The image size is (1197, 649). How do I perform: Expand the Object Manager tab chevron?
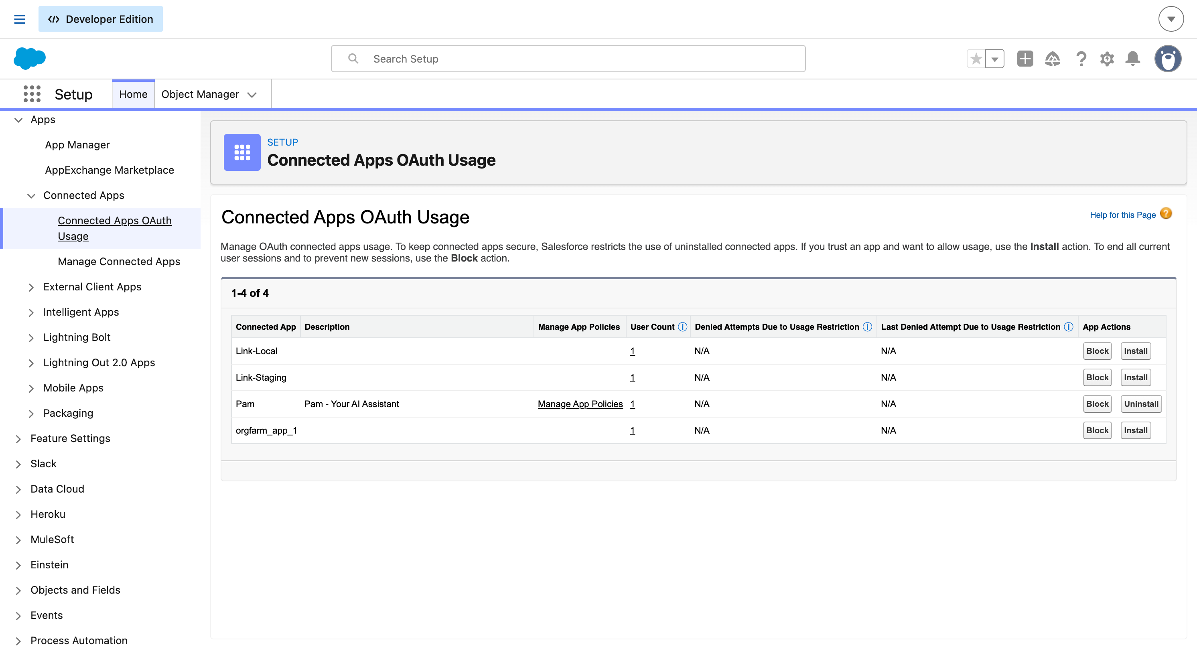pyautogui.click(x=252, y=95)
